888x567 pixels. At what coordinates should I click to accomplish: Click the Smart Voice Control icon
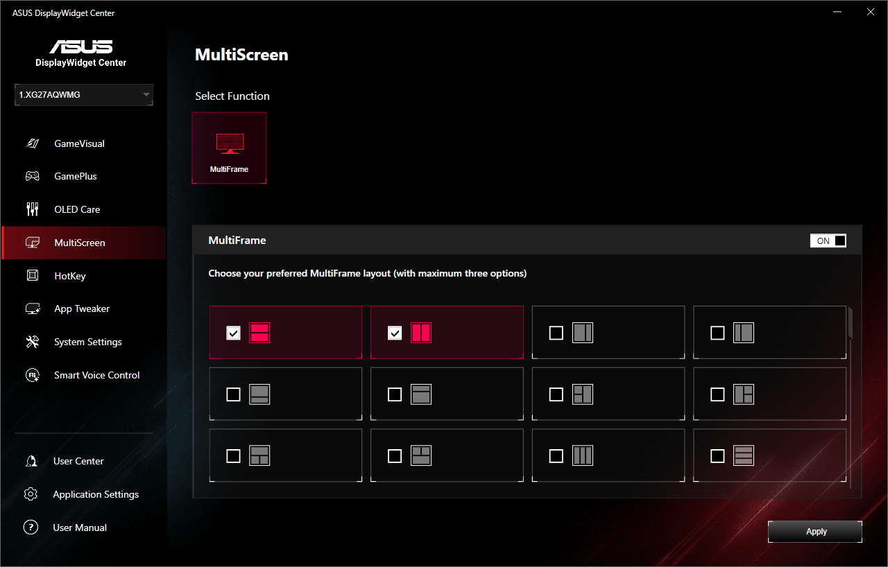click(32, 375)
